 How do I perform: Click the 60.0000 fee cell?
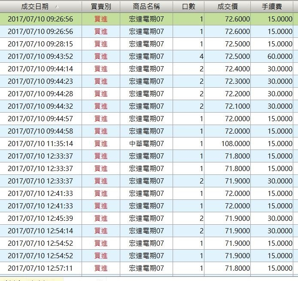point(272,56)
